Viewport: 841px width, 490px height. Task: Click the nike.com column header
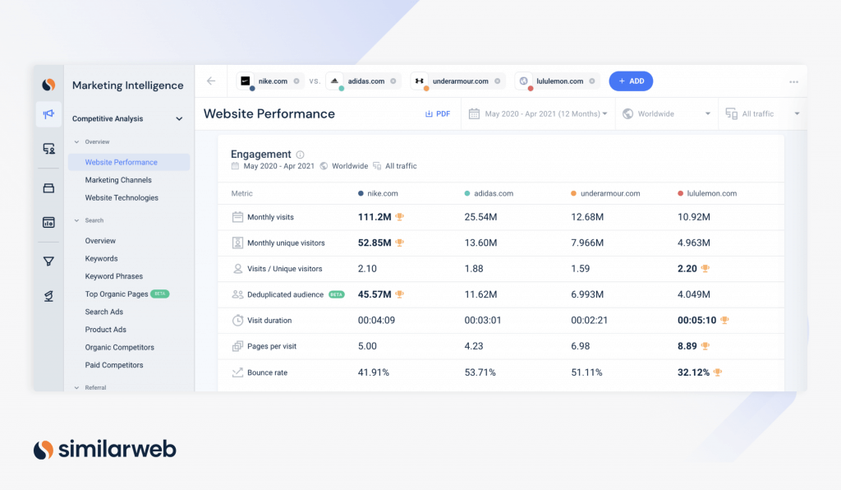click(x=378, y=193)
